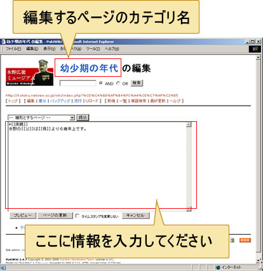Click the Internet zone globe icon in the status bar
Viewport: 263px width, 271px height.
[x=218, y=267]
